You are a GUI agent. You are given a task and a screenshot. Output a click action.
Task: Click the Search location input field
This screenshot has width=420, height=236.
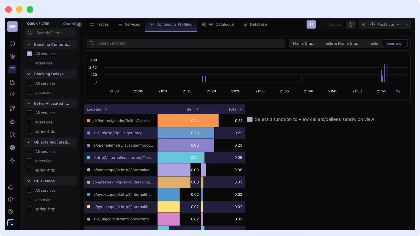[185, 43]
